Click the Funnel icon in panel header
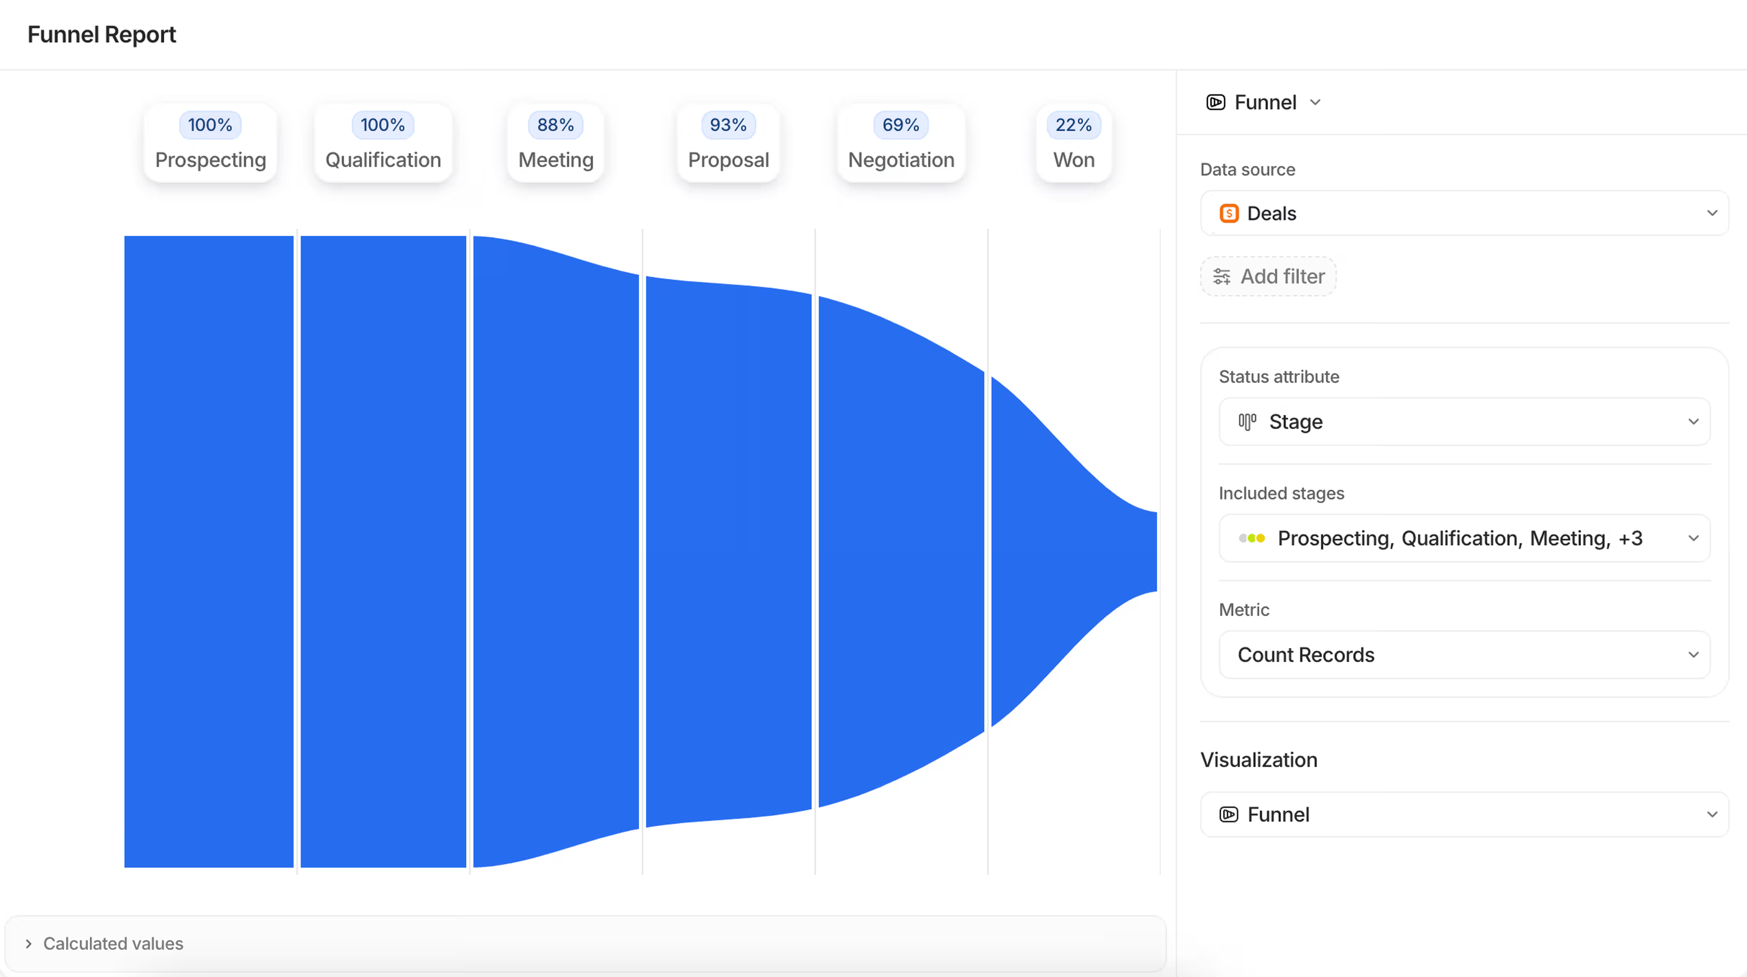 (x=1215, y=102)
